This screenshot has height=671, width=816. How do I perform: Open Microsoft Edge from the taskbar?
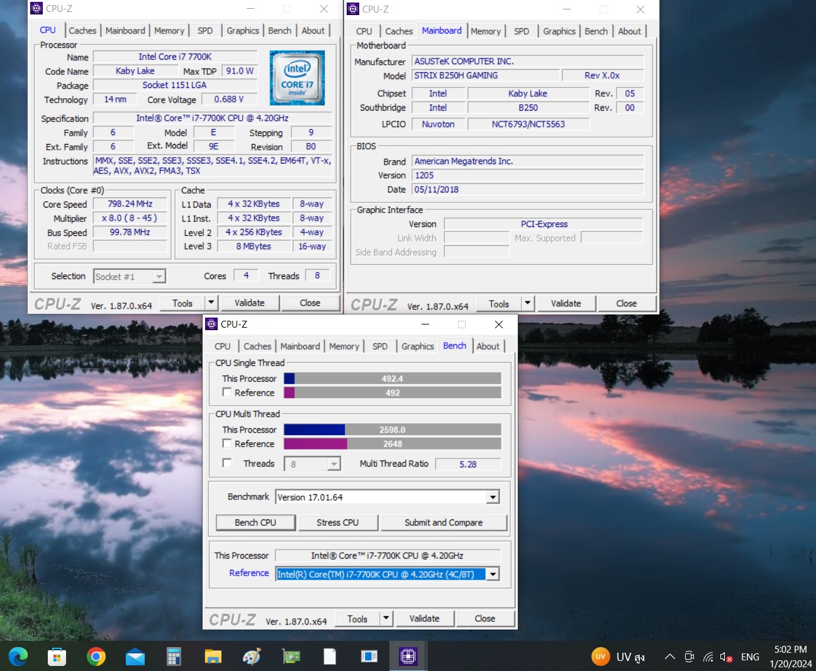click(x=18, y=657)
